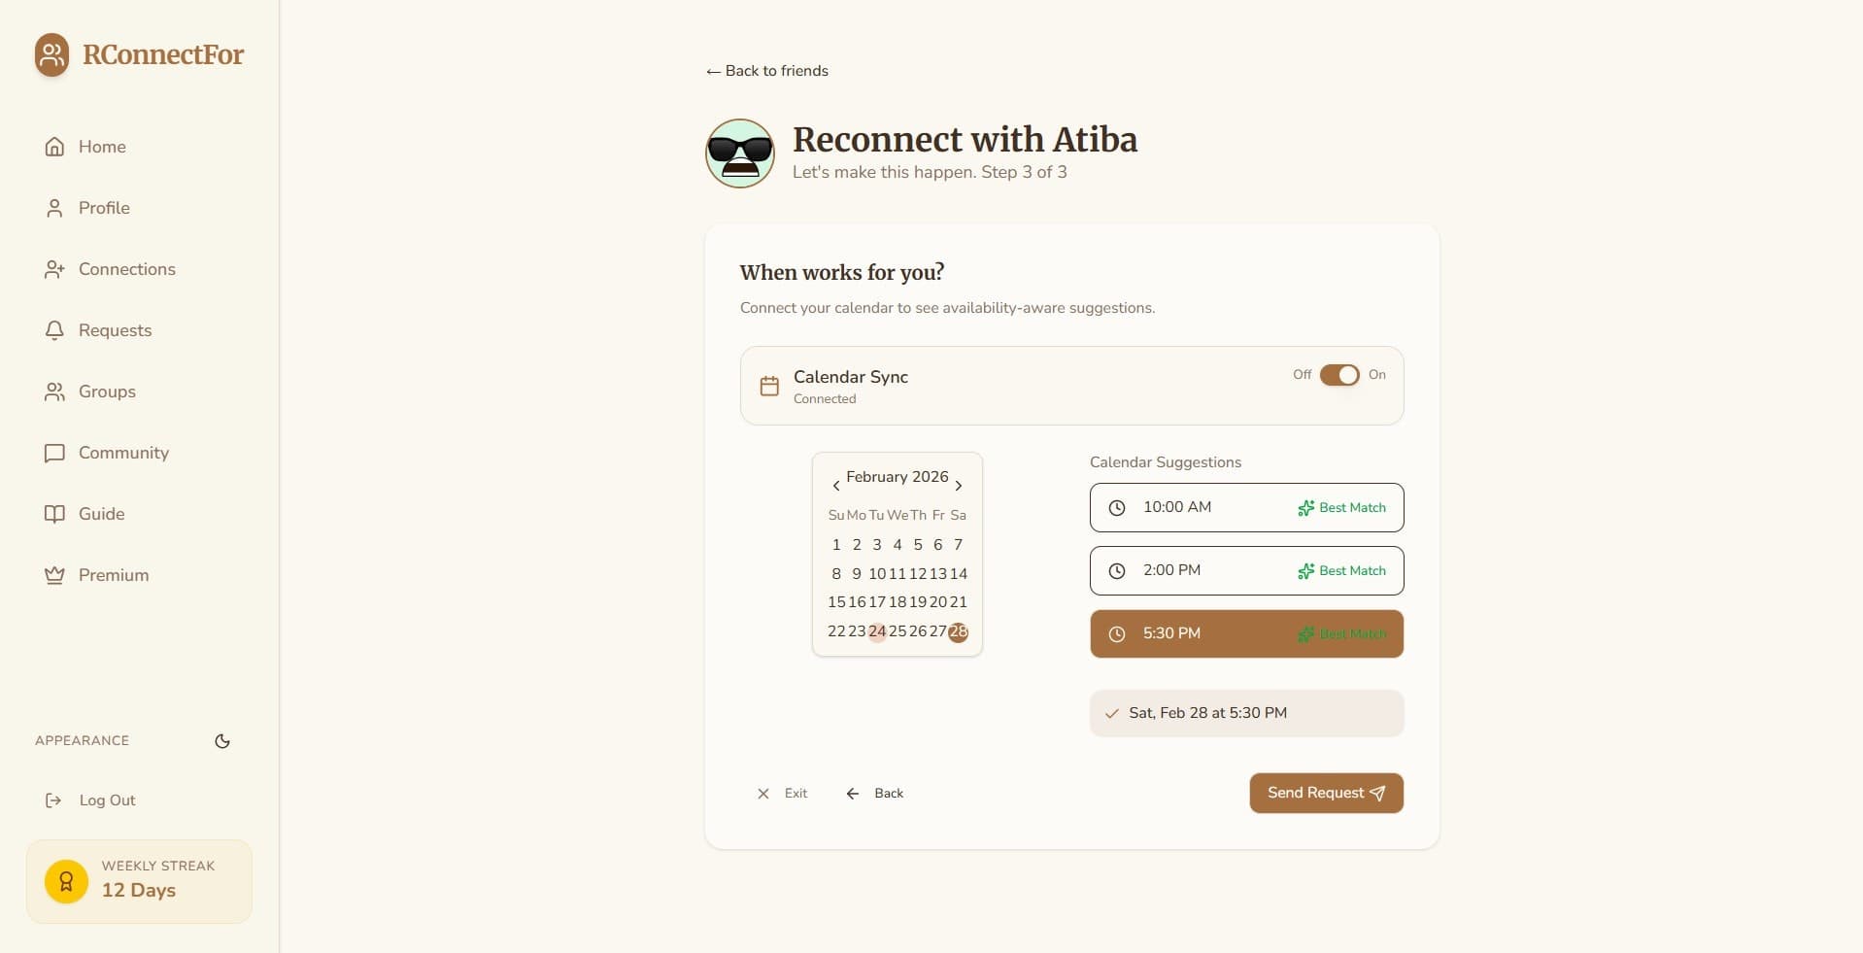
Task: Select the Groups people icon
Action: (54, 391)
